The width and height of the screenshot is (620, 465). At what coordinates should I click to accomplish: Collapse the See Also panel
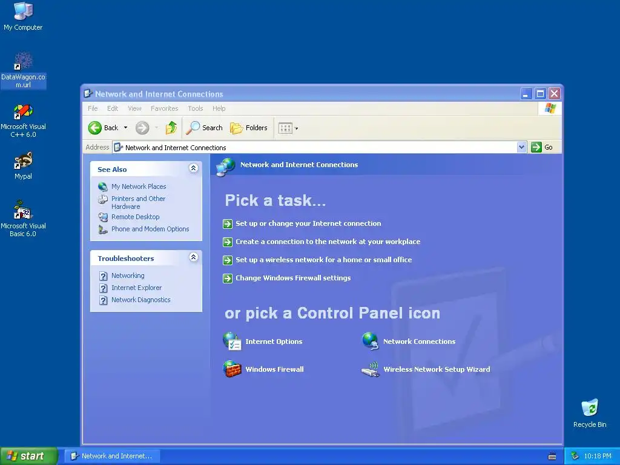(193, 168)
